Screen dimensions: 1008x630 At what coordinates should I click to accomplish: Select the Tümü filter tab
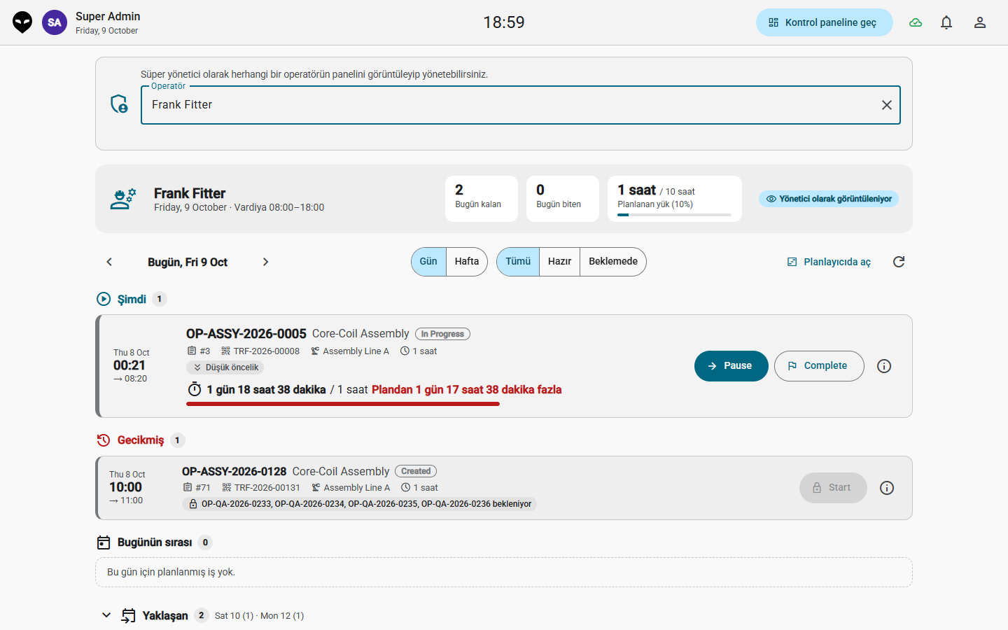click(x=518, y=262)
